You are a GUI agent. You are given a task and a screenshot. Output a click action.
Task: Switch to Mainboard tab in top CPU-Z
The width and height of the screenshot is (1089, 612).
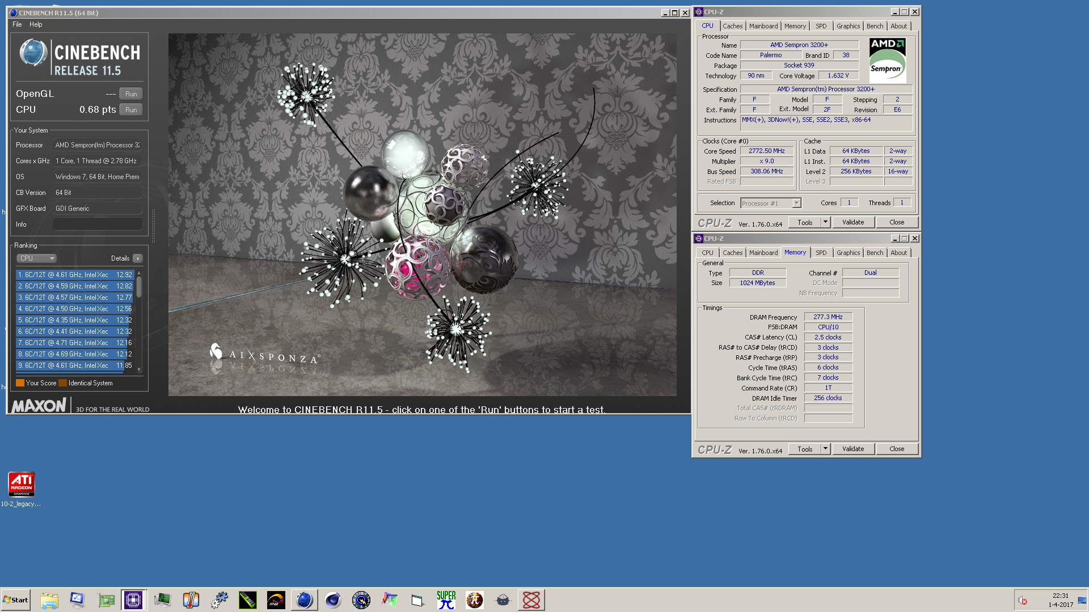[x=763, y=26]
